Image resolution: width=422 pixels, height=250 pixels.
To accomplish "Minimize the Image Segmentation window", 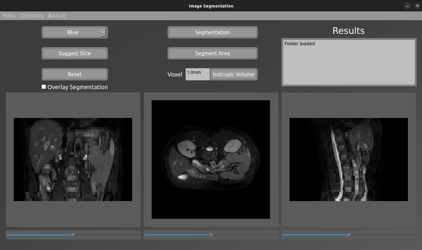I will [407, 6].
